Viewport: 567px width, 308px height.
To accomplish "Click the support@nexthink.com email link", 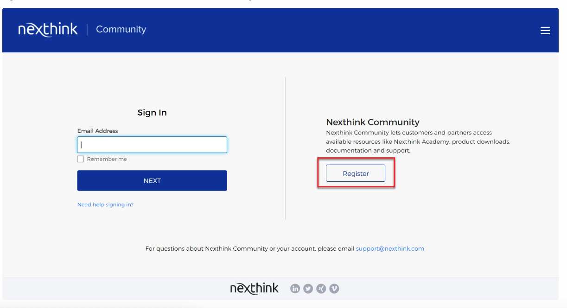I will click(x=390, y=248).
